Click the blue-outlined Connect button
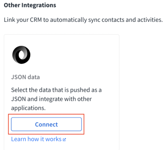Image resolution: width=168 pixels, height=150 pixels. 46,124
